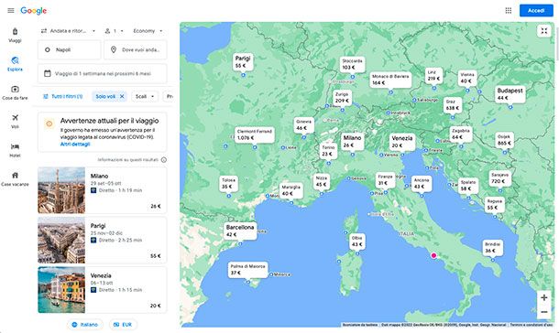Edit the Napoli origin field
Viewport: 559px width, 333px height.
point(70,49)
